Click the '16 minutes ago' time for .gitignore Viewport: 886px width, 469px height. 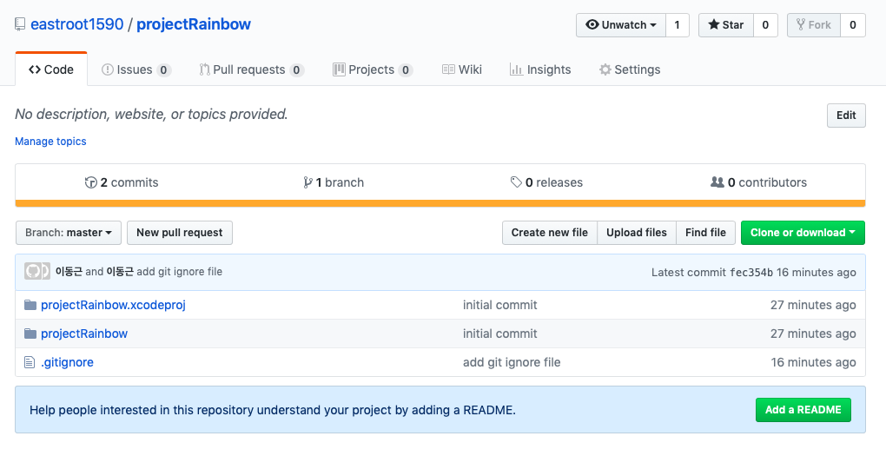pos(813,362)
